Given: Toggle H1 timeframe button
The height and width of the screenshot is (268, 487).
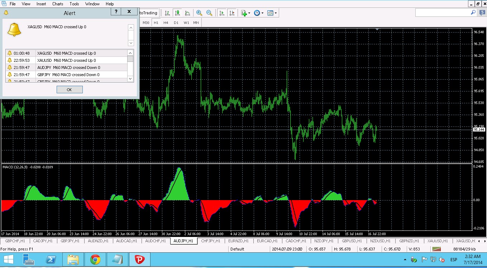Looking at the screenshot, I should click(x=156, y=23).
